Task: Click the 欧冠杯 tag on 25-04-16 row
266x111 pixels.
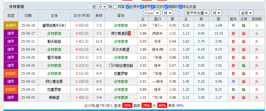Action: pyautogui.click(x=11, y=74)
